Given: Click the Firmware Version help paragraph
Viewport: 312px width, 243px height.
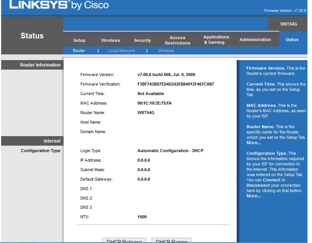Looking at the screenshot, I should [276, 71].
